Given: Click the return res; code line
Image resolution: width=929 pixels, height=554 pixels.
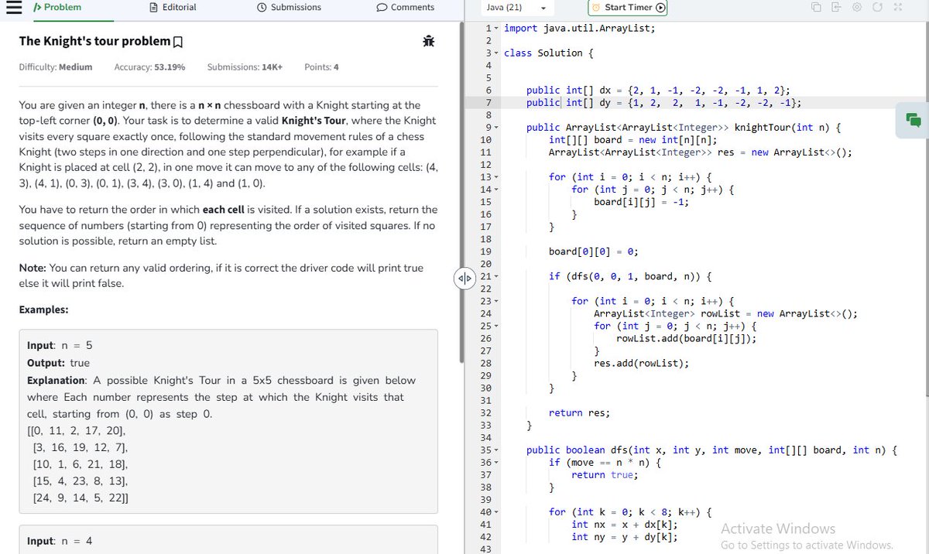Looking at the screenshot, I should pos(579,412).
